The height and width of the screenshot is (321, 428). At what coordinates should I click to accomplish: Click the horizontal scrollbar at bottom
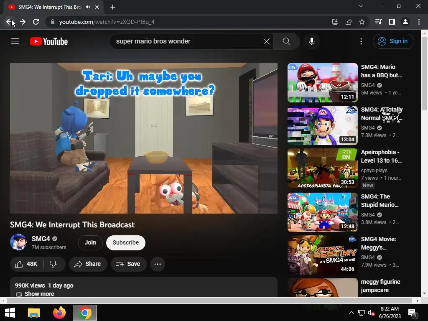209,301
